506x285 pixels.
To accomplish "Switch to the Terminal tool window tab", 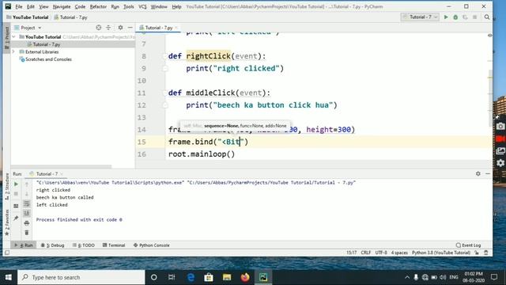I will [114, 245].
